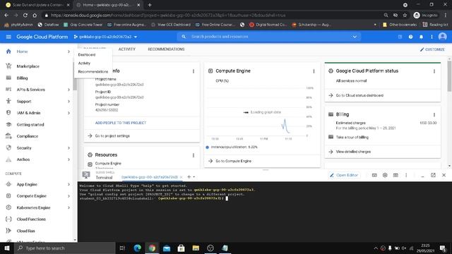Select Recommendations in the Home flyout menu

93,72
